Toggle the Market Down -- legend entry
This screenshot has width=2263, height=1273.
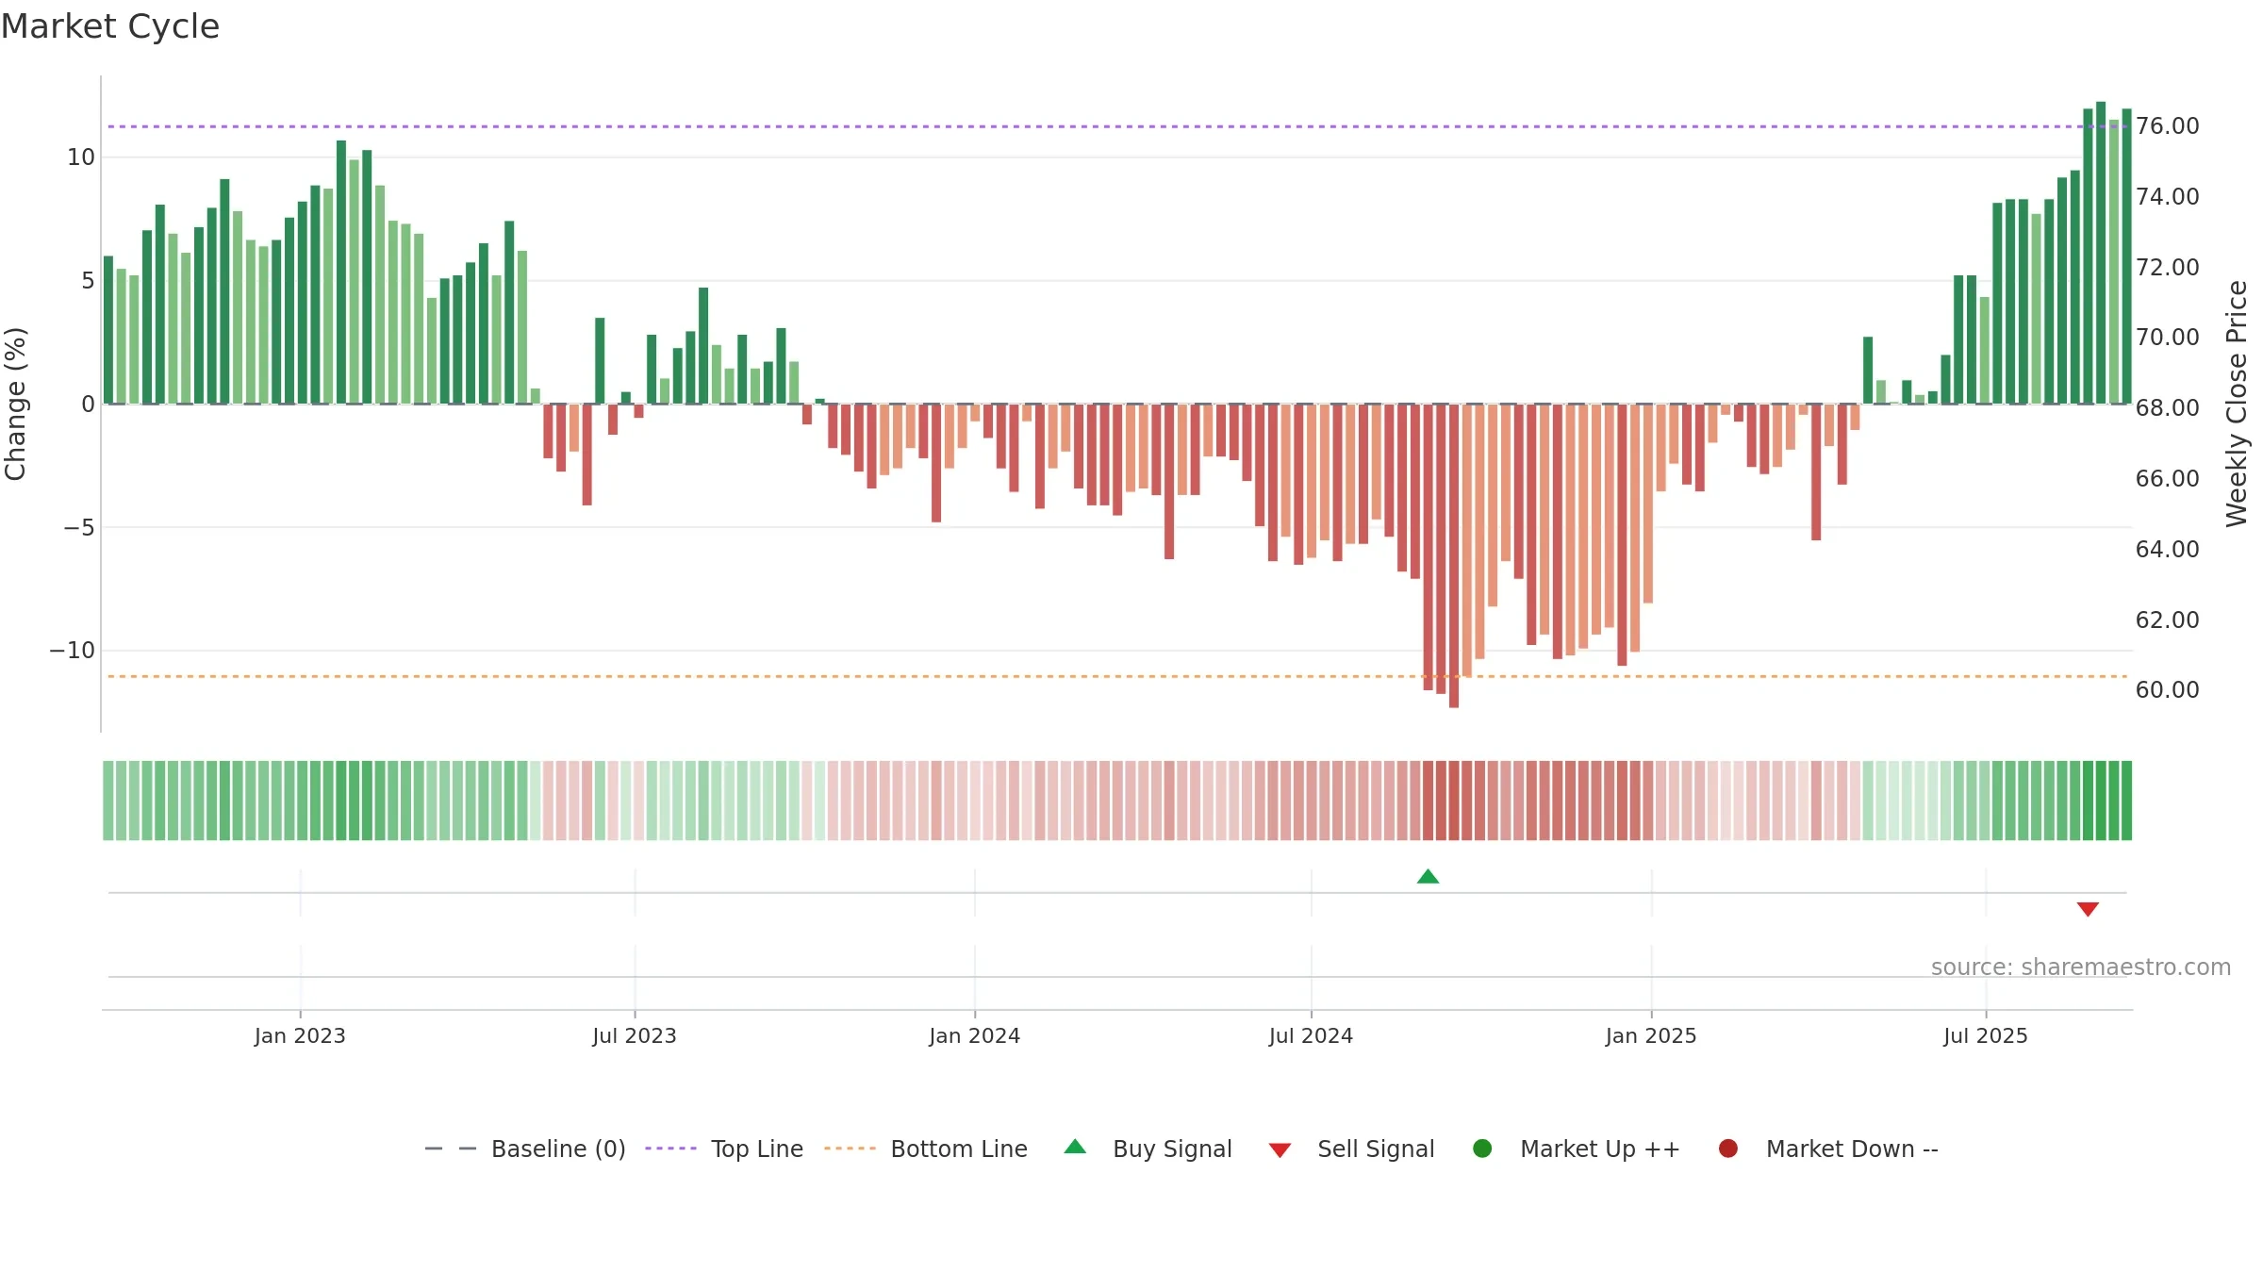click(1827, 1149)
